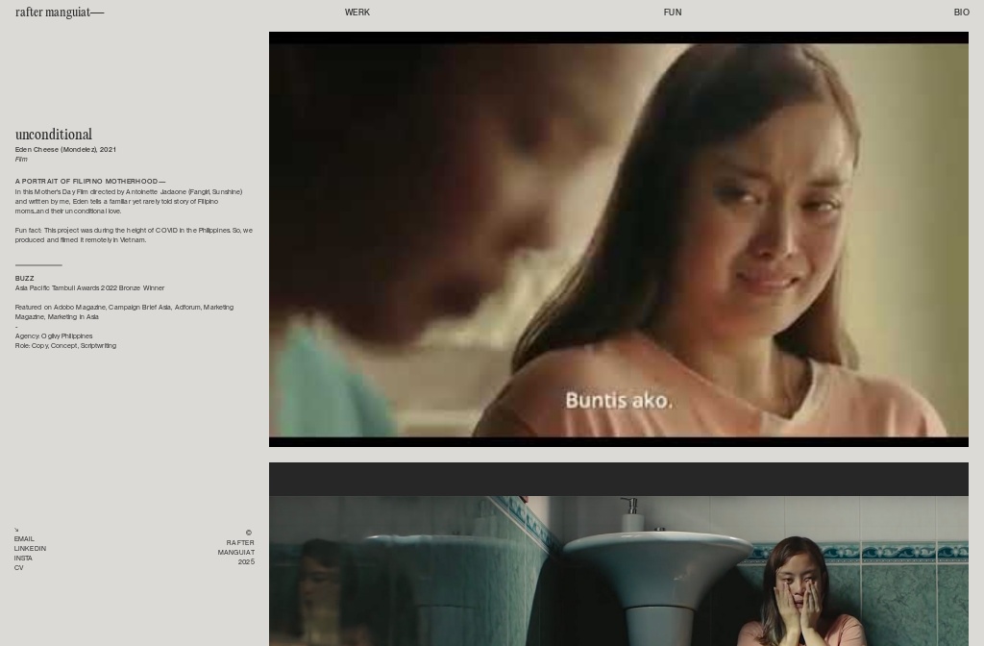
Task: Click the 'Buntis ako.' subtitle text
Action: tap(618, 400)
